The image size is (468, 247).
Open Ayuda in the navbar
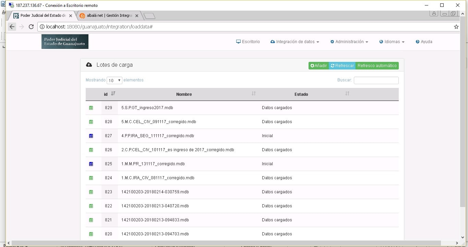424,42
